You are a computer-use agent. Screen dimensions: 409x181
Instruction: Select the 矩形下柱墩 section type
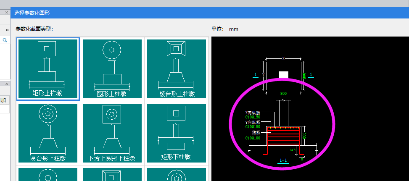click(177, 133)
